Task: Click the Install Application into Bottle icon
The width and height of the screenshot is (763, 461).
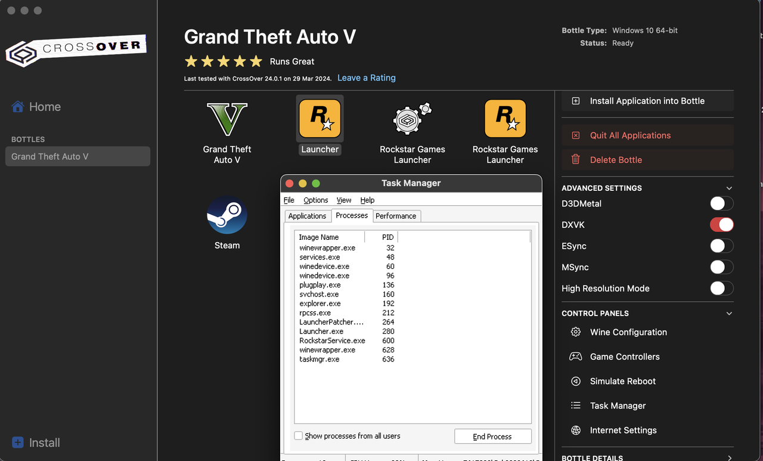Action: click(576, 101)
